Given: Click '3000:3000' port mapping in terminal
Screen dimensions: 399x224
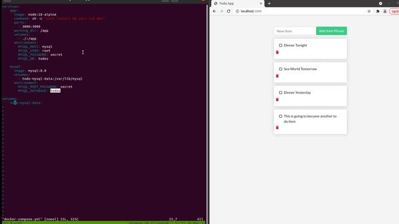Looking at the screenshot, I should point(31,26).
